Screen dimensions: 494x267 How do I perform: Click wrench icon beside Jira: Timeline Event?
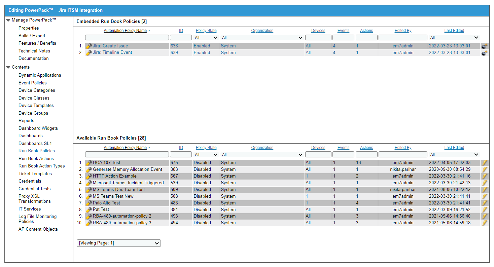tap(89, 53)
